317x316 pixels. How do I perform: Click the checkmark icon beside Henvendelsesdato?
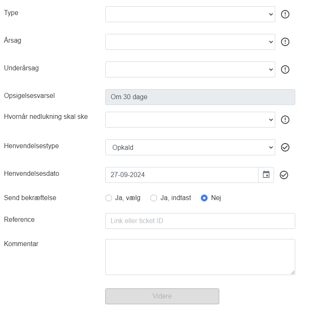(284, 175)
